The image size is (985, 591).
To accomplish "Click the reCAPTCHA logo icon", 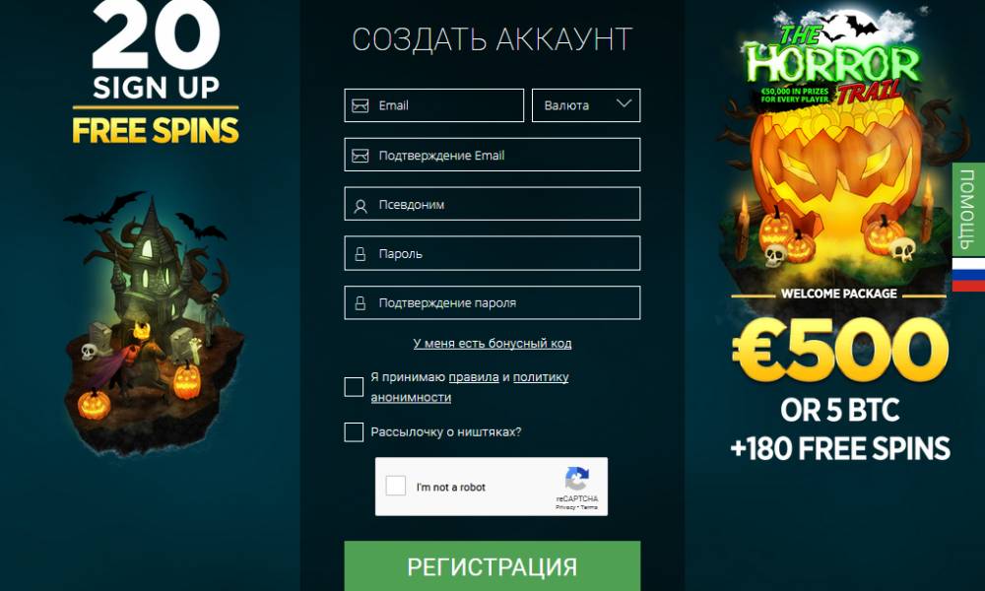I will (x=576, y=479).
